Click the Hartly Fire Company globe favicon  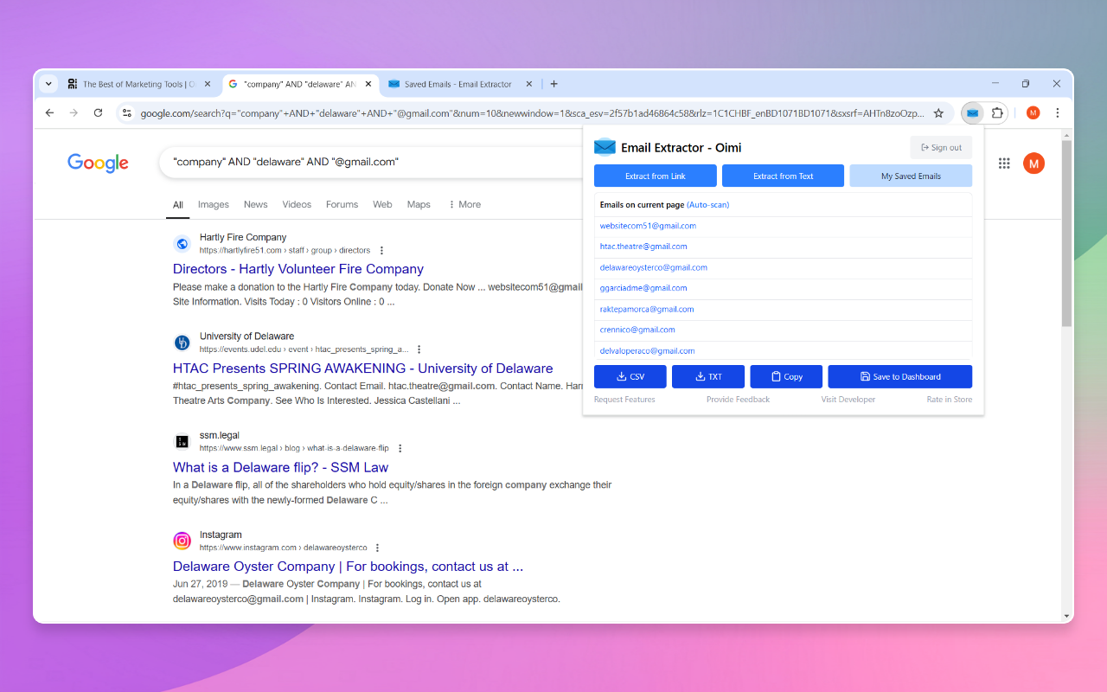182,244
